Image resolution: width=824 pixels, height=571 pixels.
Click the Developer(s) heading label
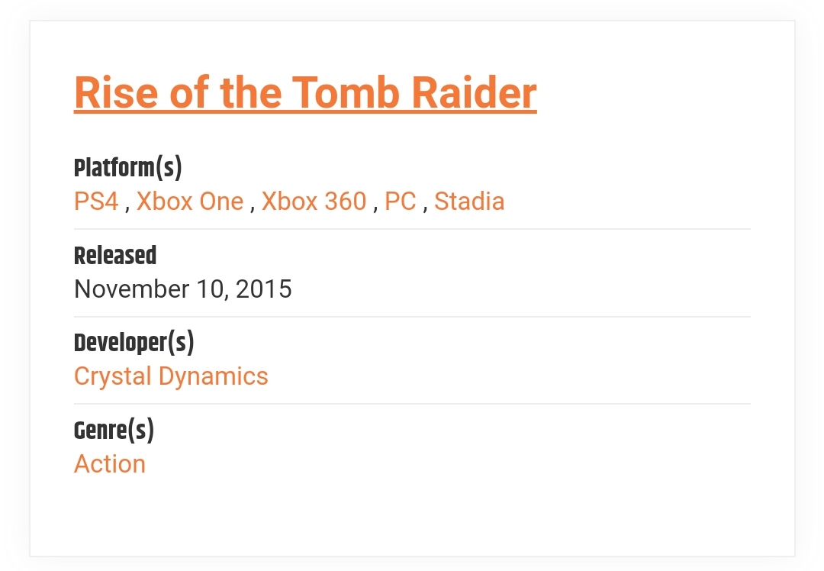(x=134, y=343)
